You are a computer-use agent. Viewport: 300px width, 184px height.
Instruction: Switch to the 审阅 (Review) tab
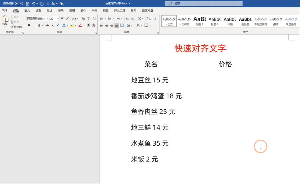tap(94, 10)
